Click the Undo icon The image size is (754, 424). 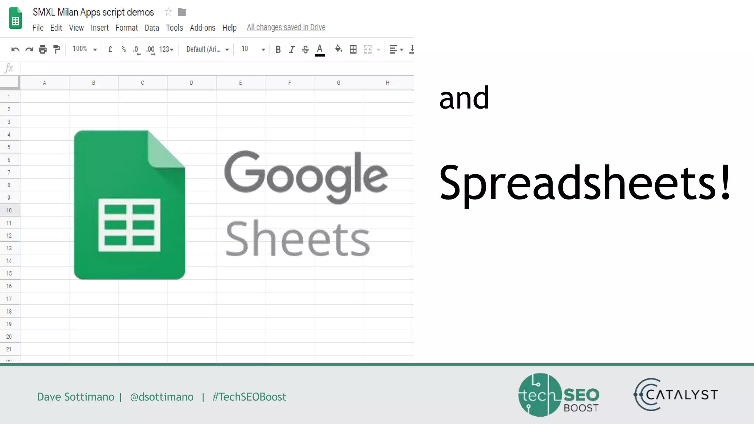[15, 49]
